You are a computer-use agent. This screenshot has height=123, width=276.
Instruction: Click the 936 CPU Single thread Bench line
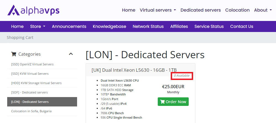[121, 117]
